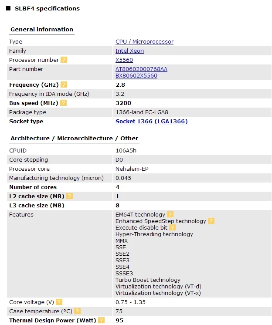Screen dimensions: 272x325
Task: Select the General information section heading
Action: tap(42, 30)
